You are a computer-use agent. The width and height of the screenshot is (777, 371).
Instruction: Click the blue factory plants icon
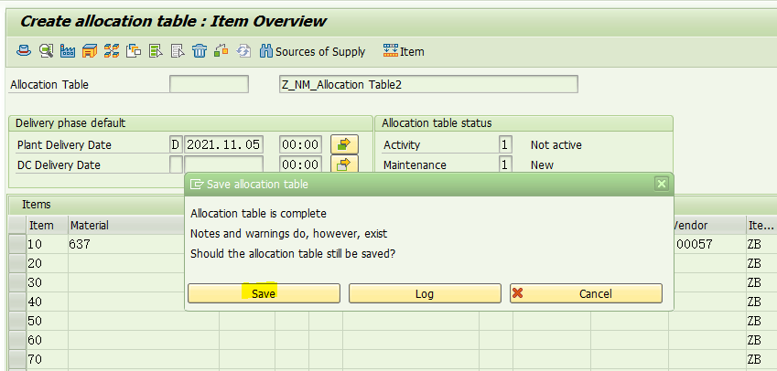68,51
